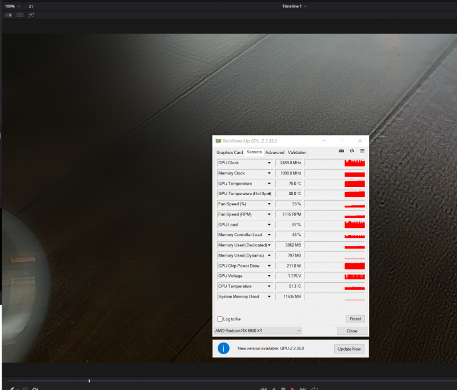Expand the Memory Clock sensor dropdown arrow
The width and height of the screenshot is (457, 390).
tap(269, 173)
